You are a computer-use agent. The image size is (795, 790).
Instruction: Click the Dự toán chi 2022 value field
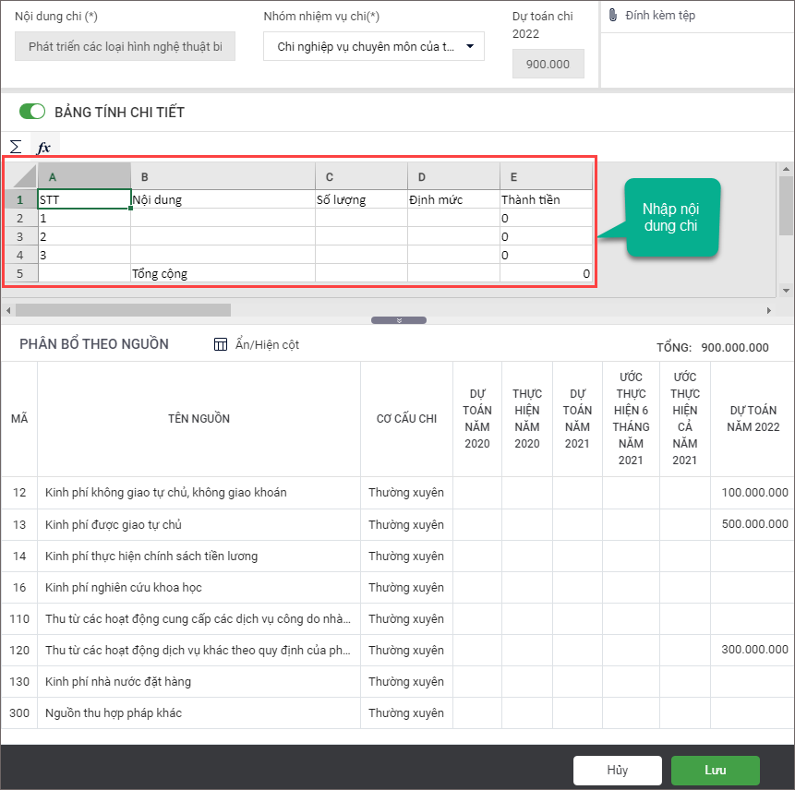click(x=548, y=65)
